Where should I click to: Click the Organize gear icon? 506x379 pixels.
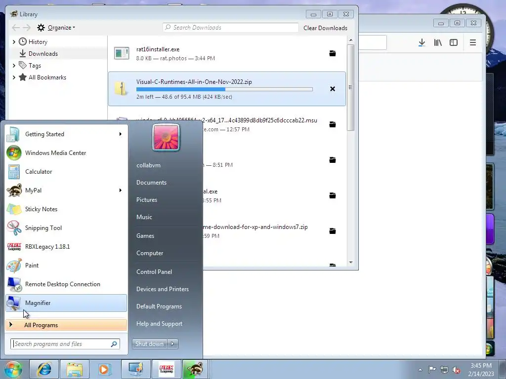[x=41, y=28]
